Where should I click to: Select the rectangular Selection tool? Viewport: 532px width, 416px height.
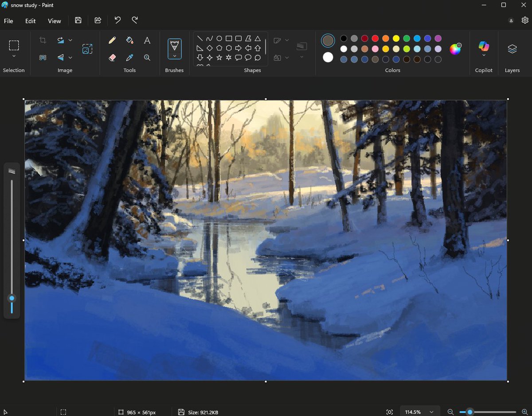14,45
